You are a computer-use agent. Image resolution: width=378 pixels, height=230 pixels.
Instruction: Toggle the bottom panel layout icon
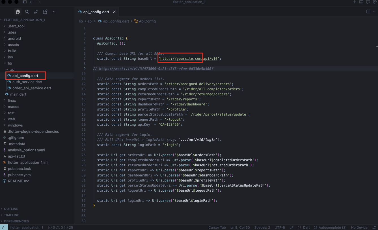[361, 2]
